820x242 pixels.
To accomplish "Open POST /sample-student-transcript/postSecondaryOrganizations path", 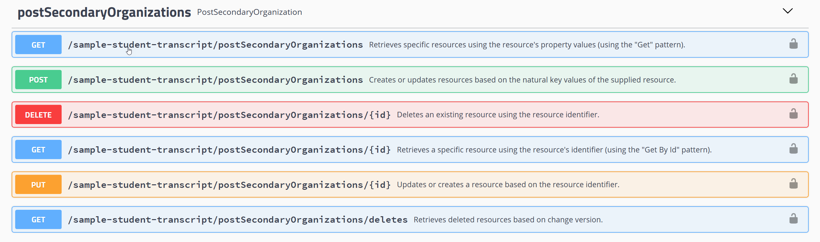I will (215, 80).
